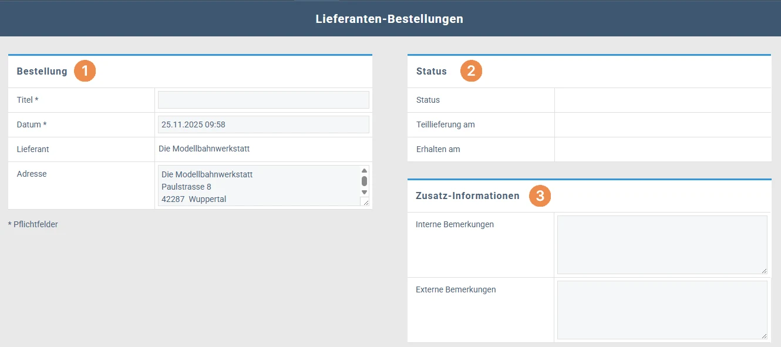This screenshot has width=781, height=347.
Task: Click the Lieferanten-Bestellungen page title
Action: pos(389,19)
